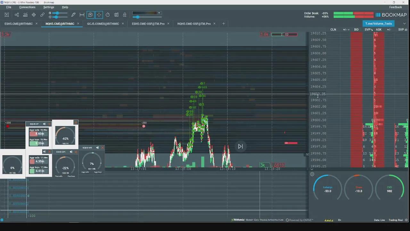This screenshot has width=410, height=231.
Task: Open the chart studies bar-graph icon
Action: point(25,15)
